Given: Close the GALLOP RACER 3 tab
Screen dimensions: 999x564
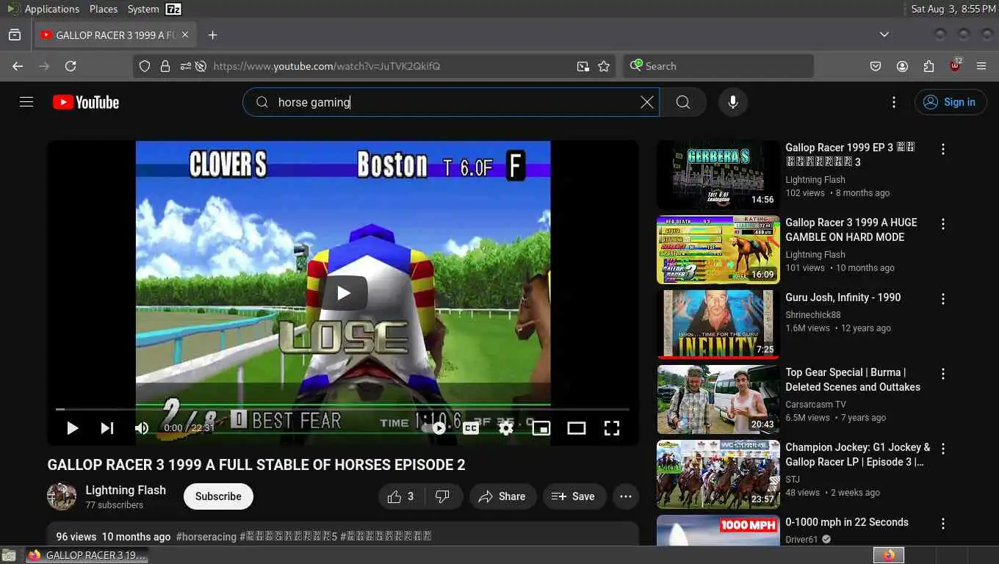Looking at the screenshot, I should tap(185, 35).
